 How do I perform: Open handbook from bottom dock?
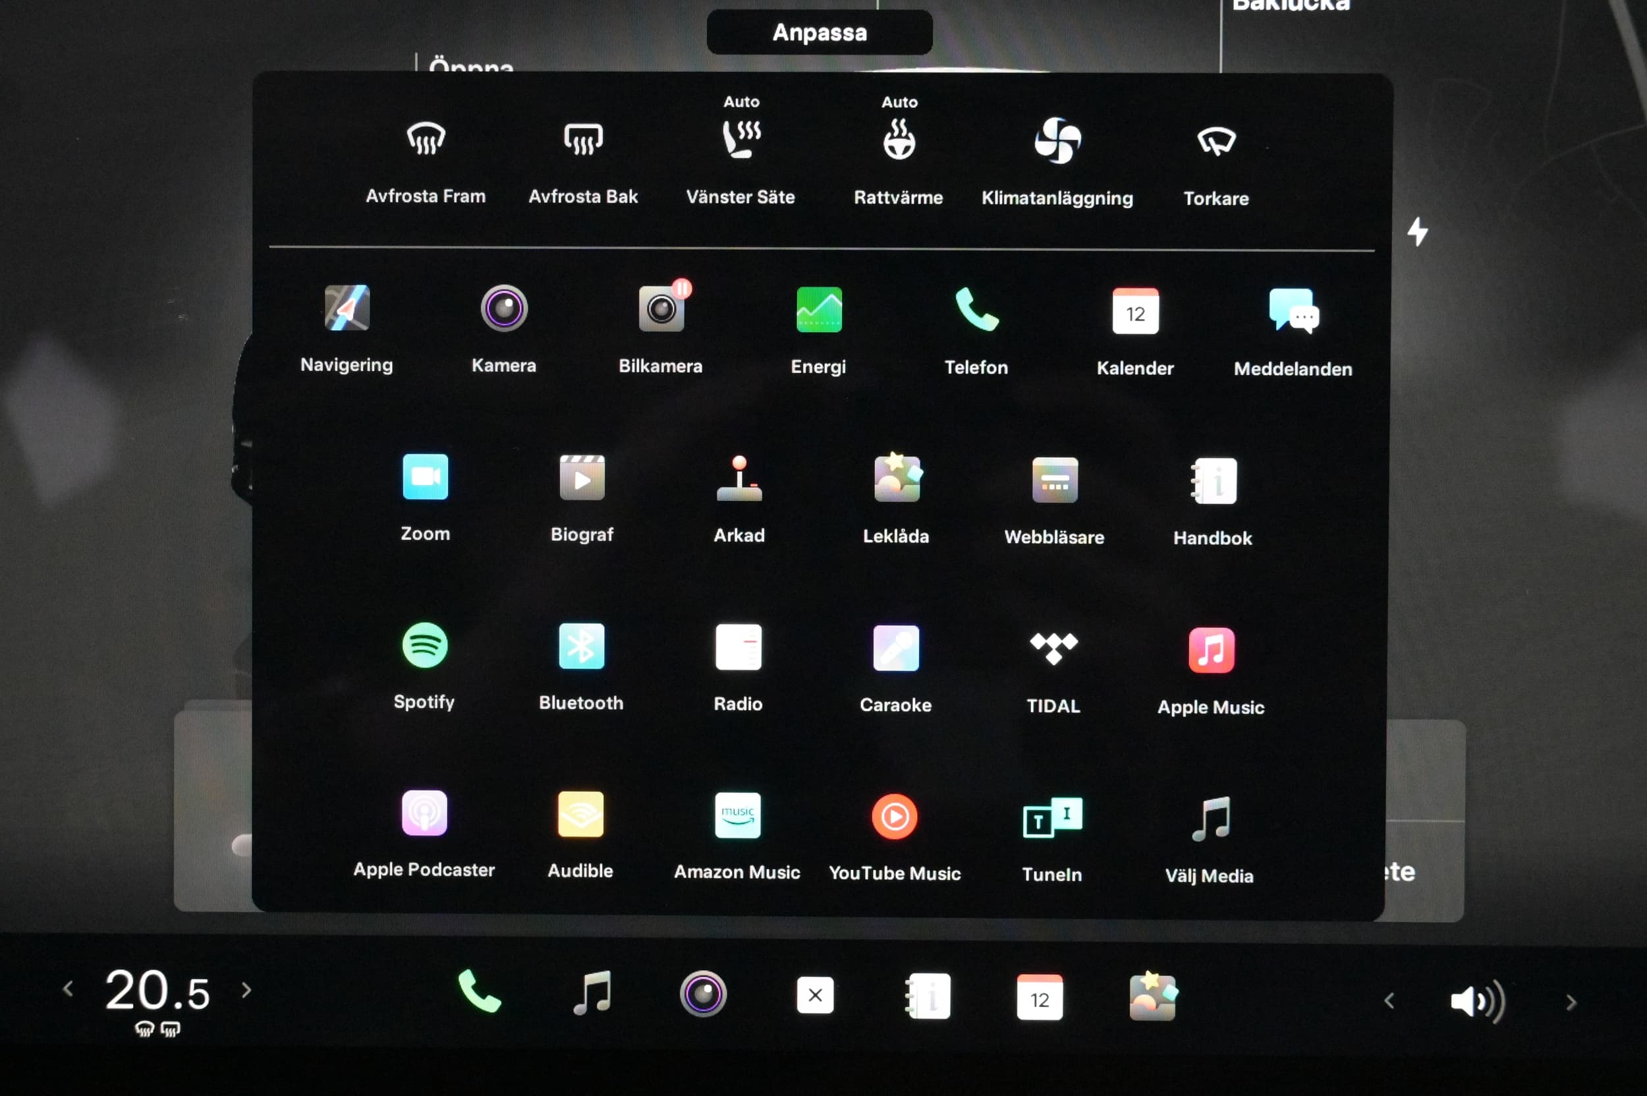click(x=928, y=996)
